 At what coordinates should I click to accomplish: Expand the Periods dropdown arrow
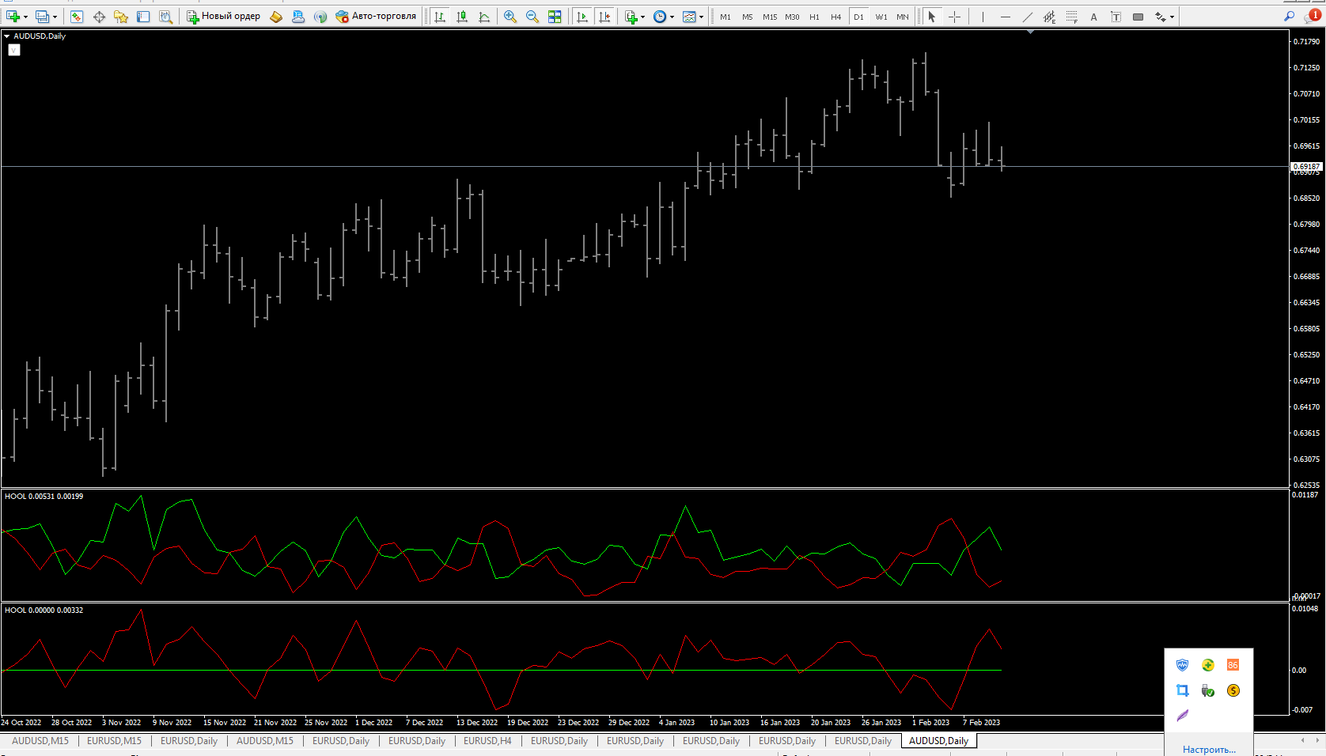(x=672, y=17)
